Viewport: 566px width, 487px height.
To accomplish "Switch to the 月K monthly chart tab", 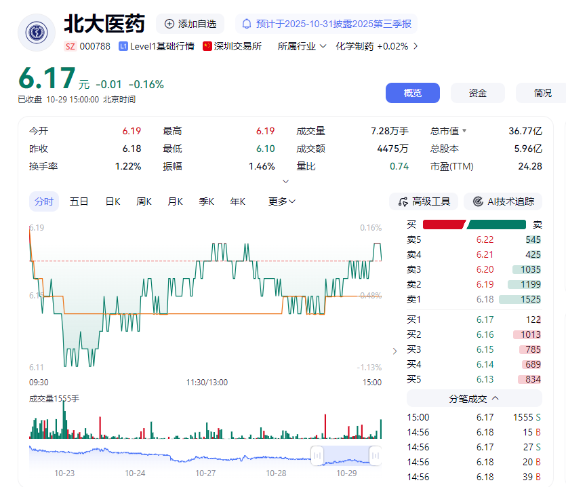I will coord(175,201).
